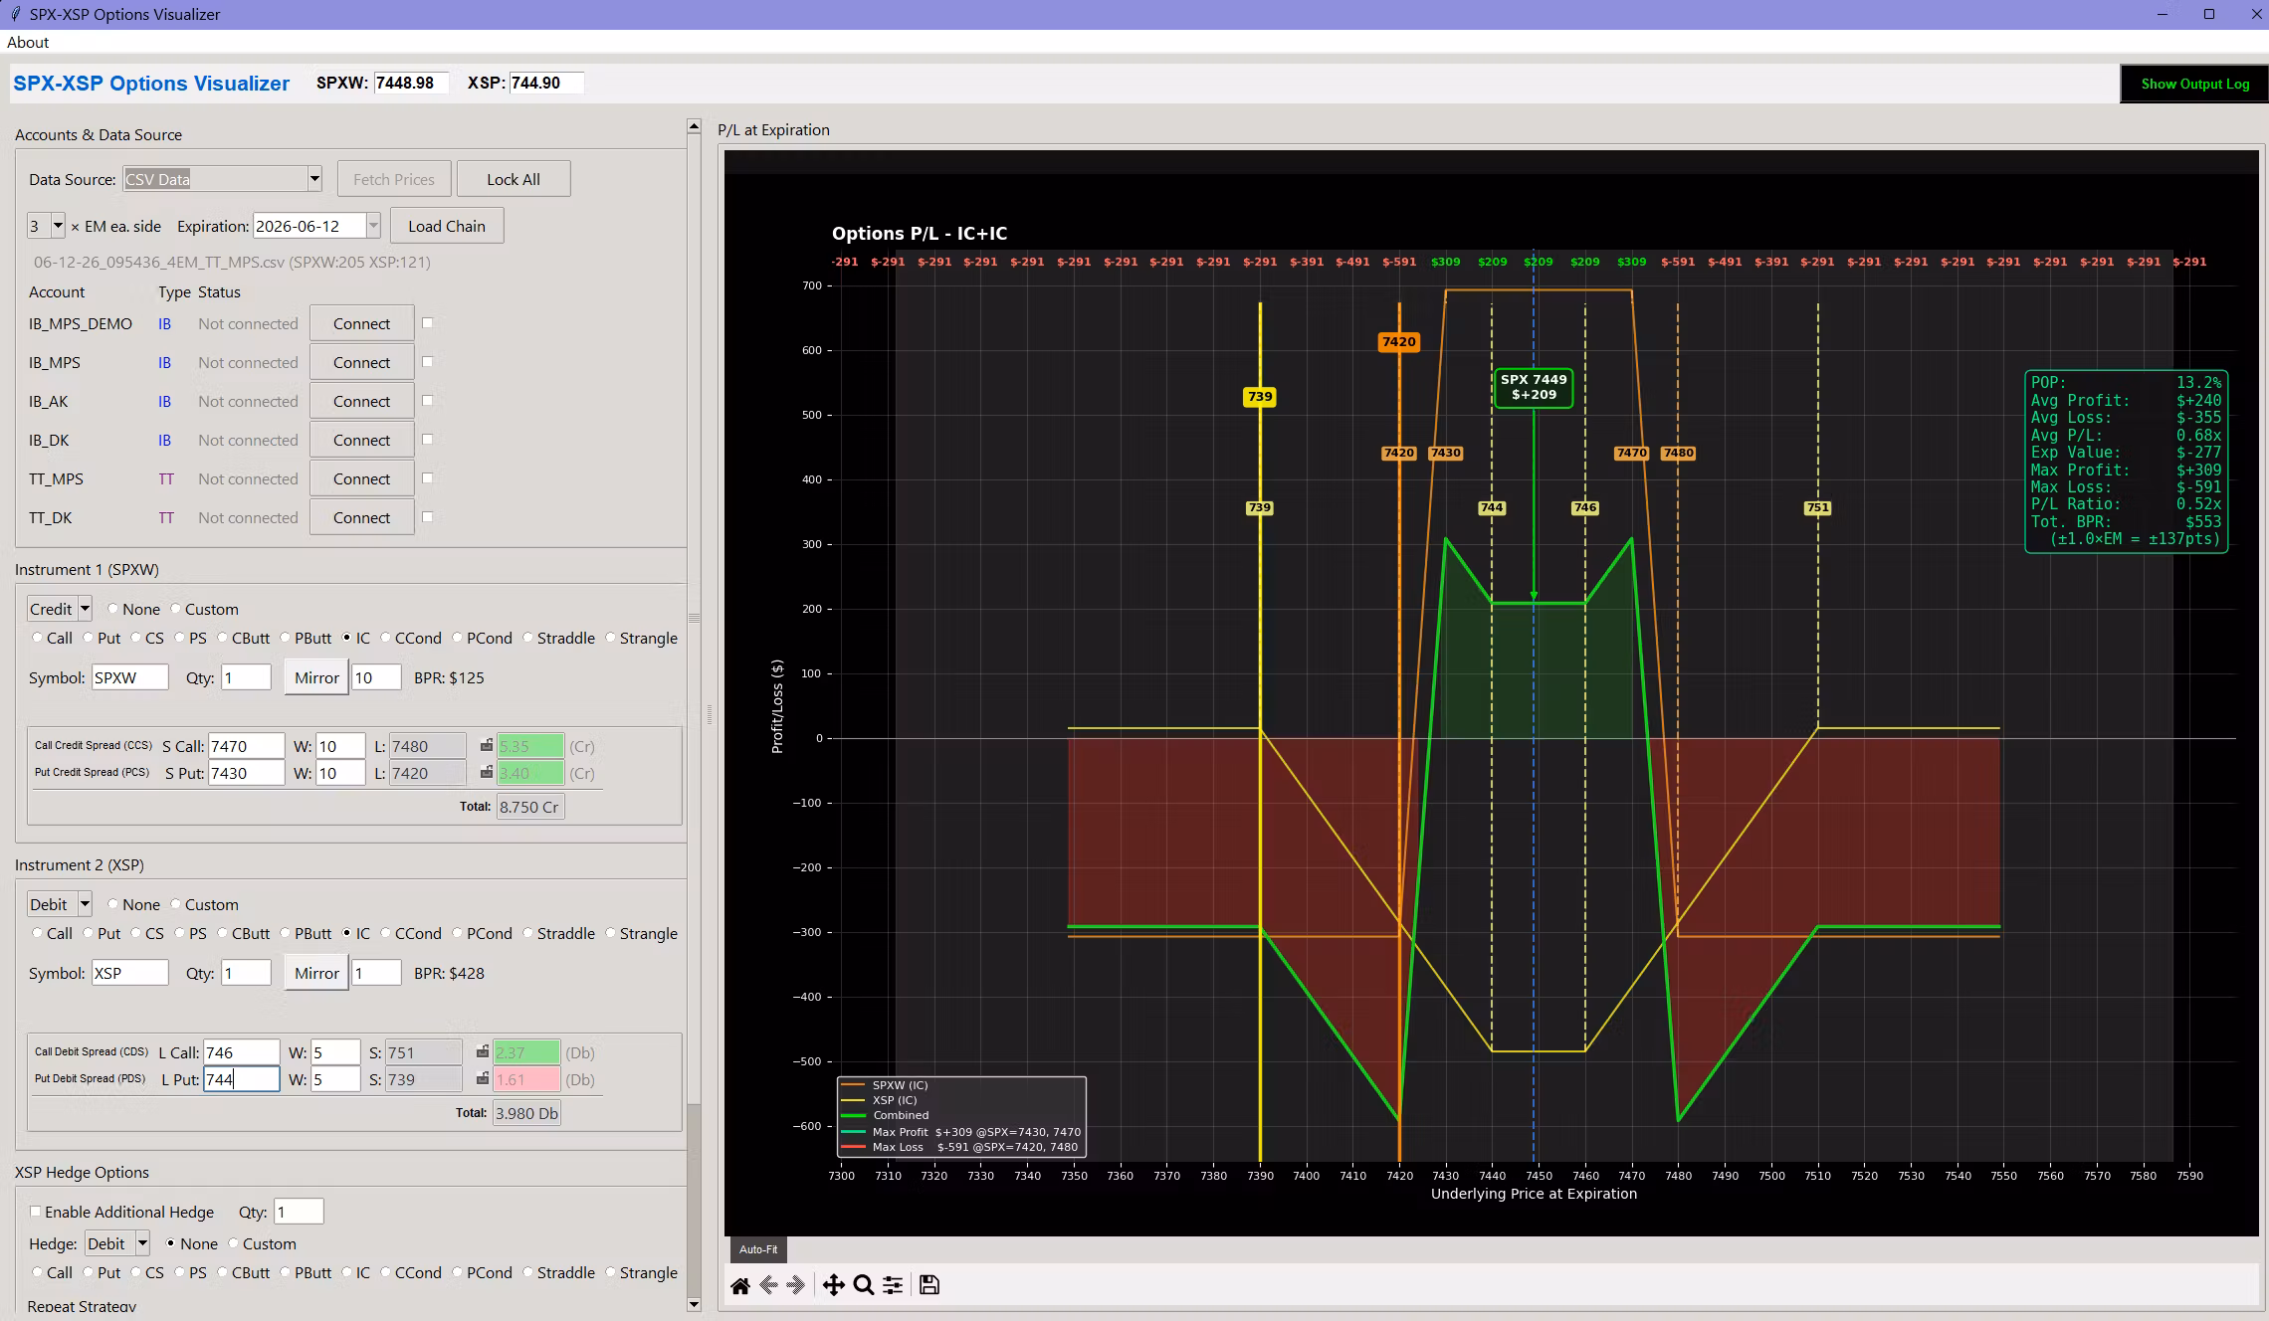2269x1321 pixels.
Task: Toggle the lock icon for Put Debit Spread price
Action: [x=483, y=1078]
